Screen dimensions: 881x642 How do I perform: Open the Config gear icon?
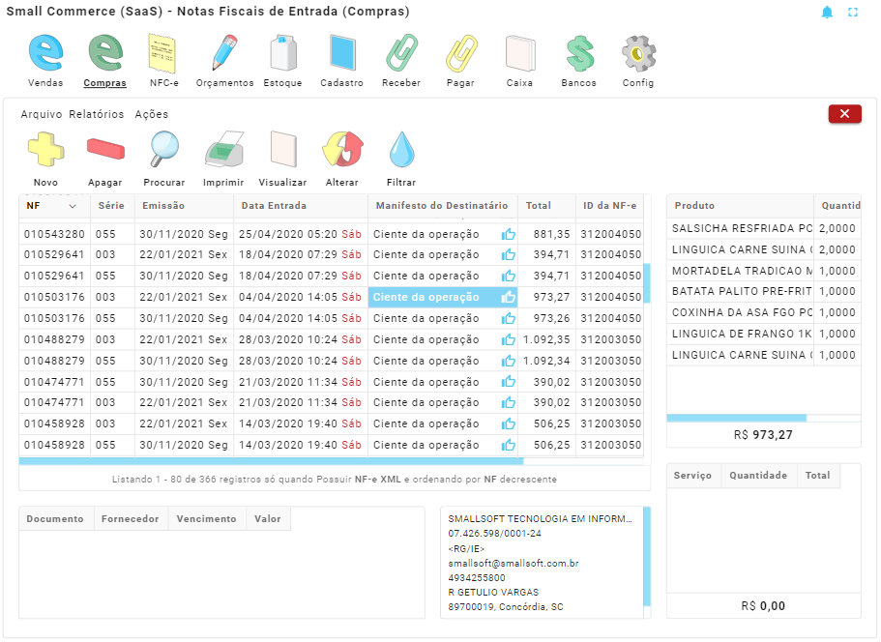(638, 54)
